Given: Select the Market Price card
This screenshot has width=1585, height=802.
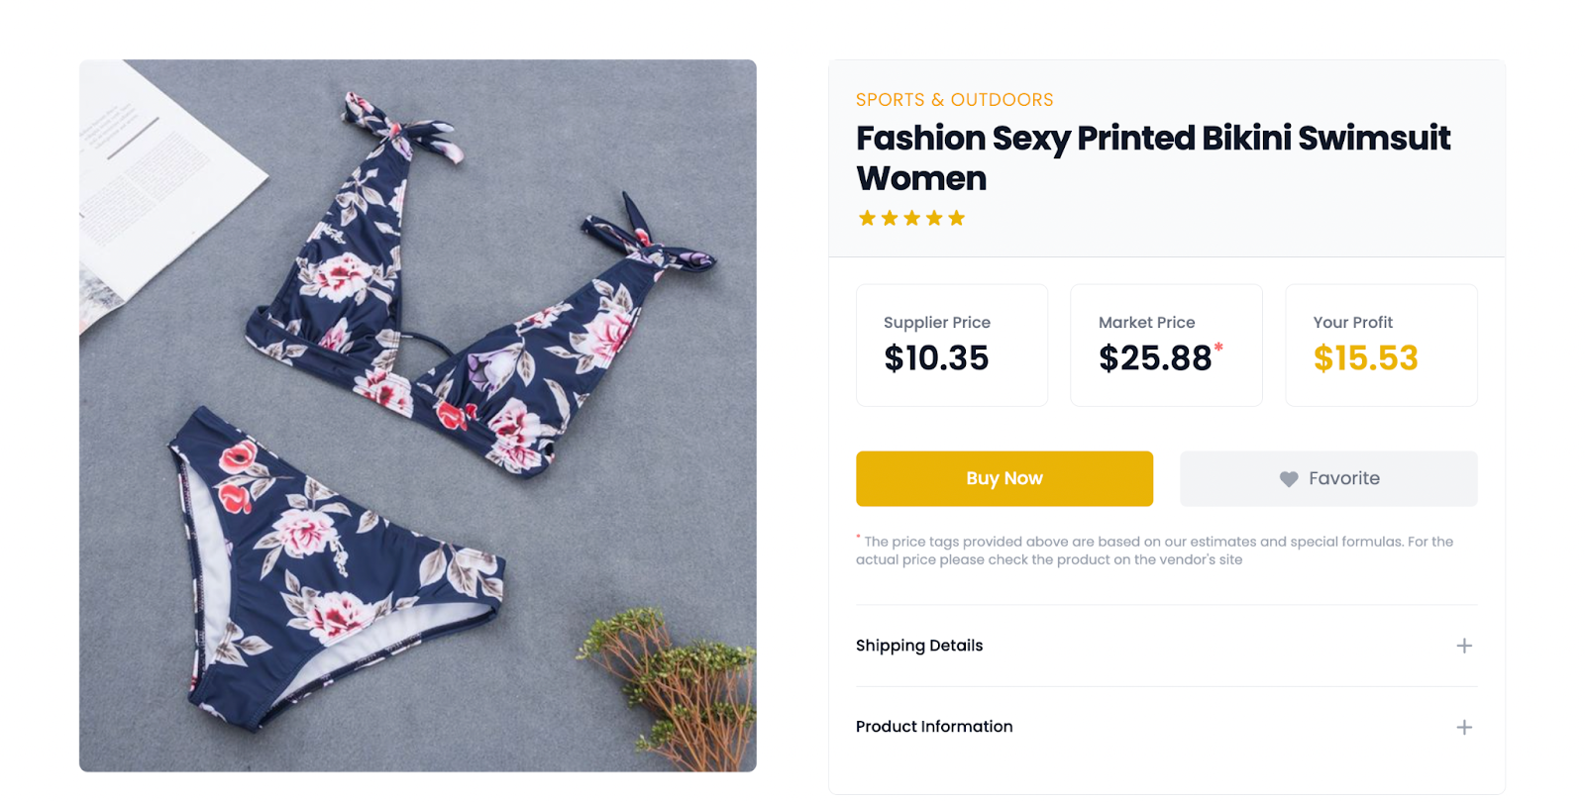Looking at the screenshot, I should click(1166, 345).
